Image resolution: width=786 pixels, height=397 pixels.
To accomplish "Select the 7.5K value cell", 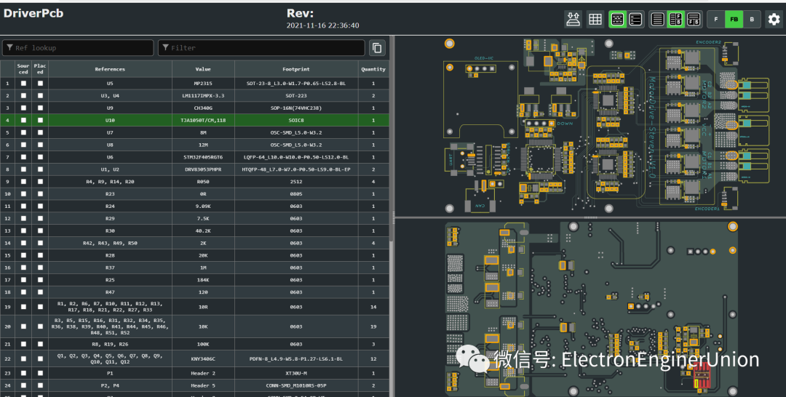I will coord(203,218).
